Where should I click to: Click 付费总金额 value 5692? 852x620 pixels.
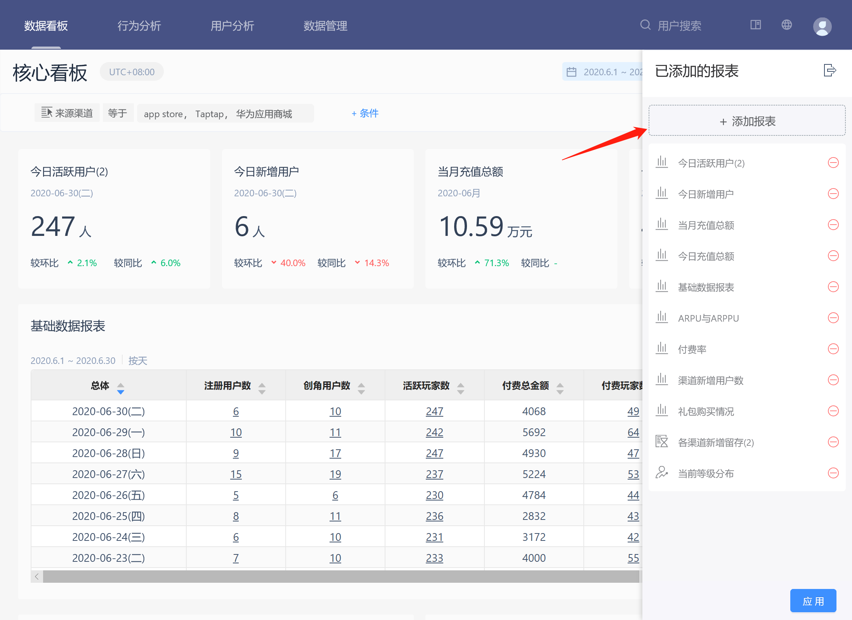tap(534, 432)
